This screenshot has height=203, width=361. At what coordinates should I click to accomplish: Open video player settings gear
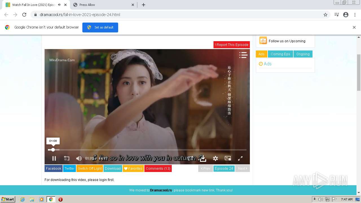[215, 158]
